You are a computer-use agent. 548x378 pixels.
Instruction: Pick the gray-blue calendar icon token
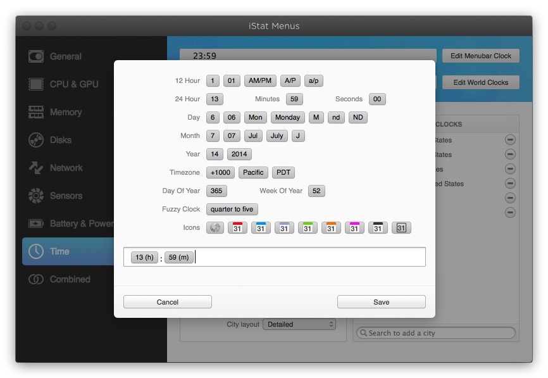[x=284, y=228]
